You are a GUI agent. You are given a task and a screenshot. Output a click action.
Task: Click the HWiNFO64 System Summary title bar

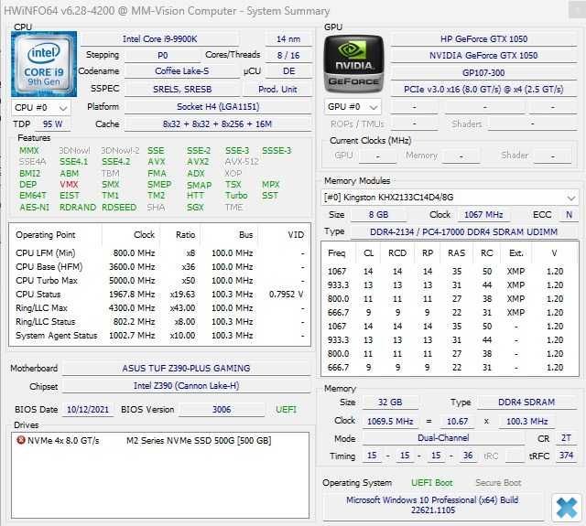285,10
